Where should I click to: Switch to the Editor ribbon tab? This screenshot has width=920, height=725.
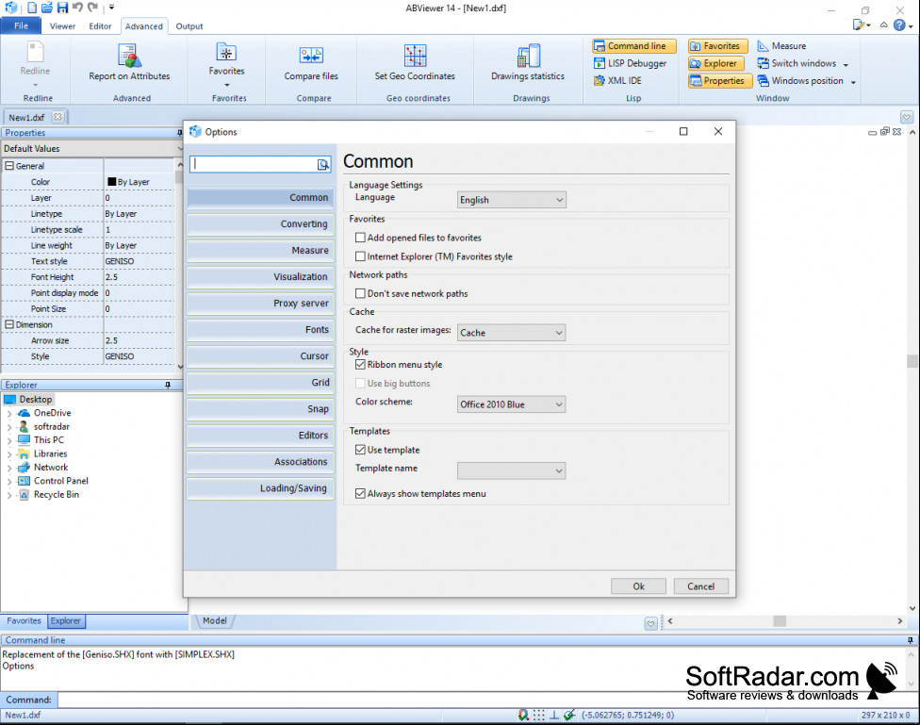click(100, 26)
